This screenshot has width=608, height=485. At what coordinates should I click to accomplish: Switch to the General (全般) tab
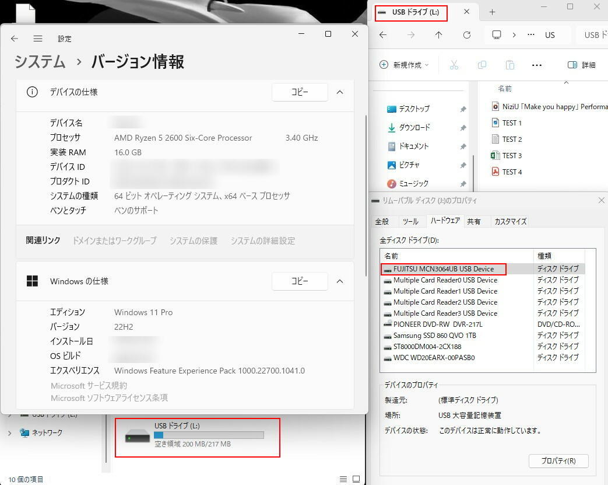tap(382, 221)
